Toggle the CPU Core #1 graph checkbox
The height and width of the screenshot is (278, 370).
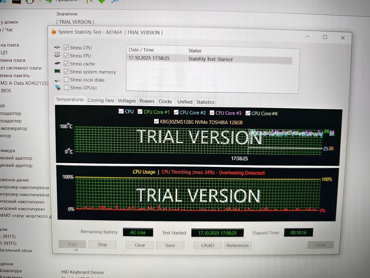point(140,112)
